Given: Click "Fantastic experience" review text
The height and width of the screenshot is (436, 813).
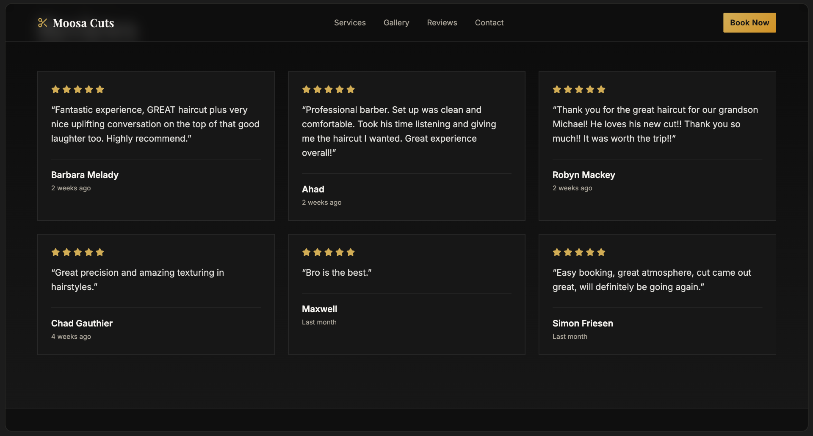Looking at the screenshot, I should coord(155,124).
